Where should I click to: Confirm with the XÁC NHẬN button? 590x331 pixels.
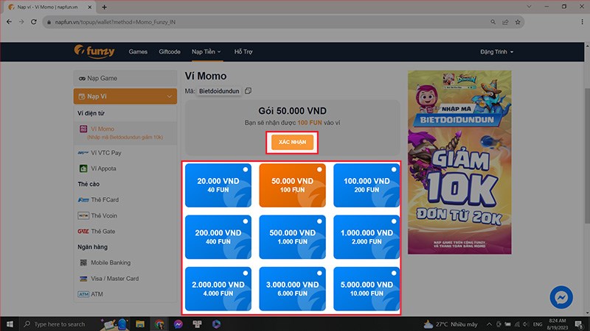pyautogui.click(x=292, y=142)
